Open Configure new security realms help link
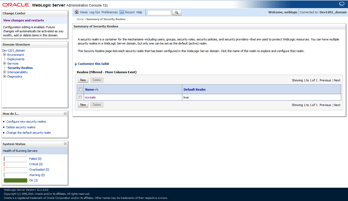Viewport: 348px width, 201px height. point(26,122)
